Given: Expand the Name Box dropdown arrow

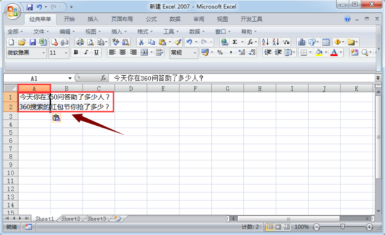Looking at the screenshot, I should pos(70,78).
